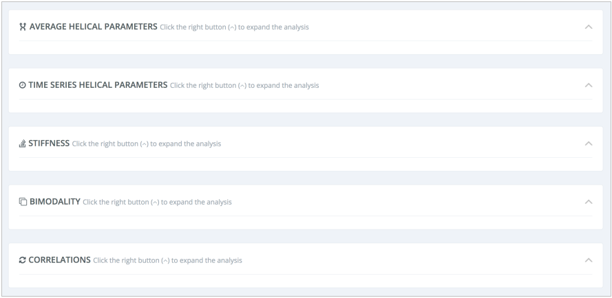
Task: Click the CORRELATIONS heading text
Action: 59,260
